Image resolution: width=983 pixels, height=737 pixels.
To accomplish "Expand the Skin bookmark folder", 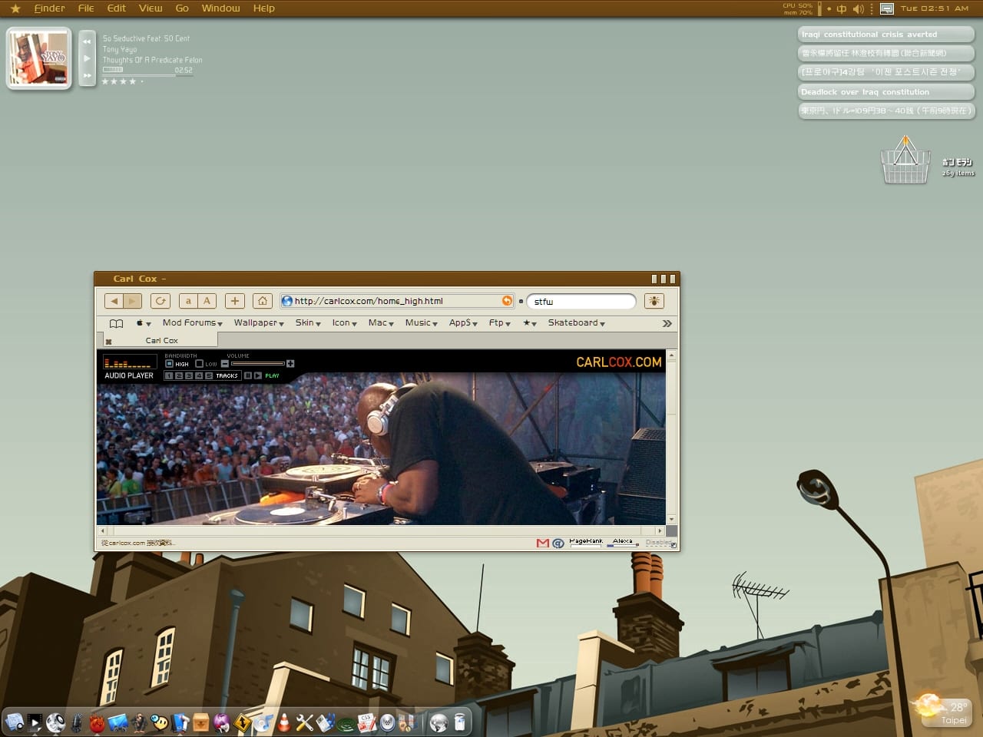I will [308, 323].
